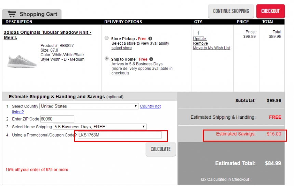Click the Estimated Savings $15.00 value
The width and height of the screenshot is (294, 186).
tap(274, 134)
